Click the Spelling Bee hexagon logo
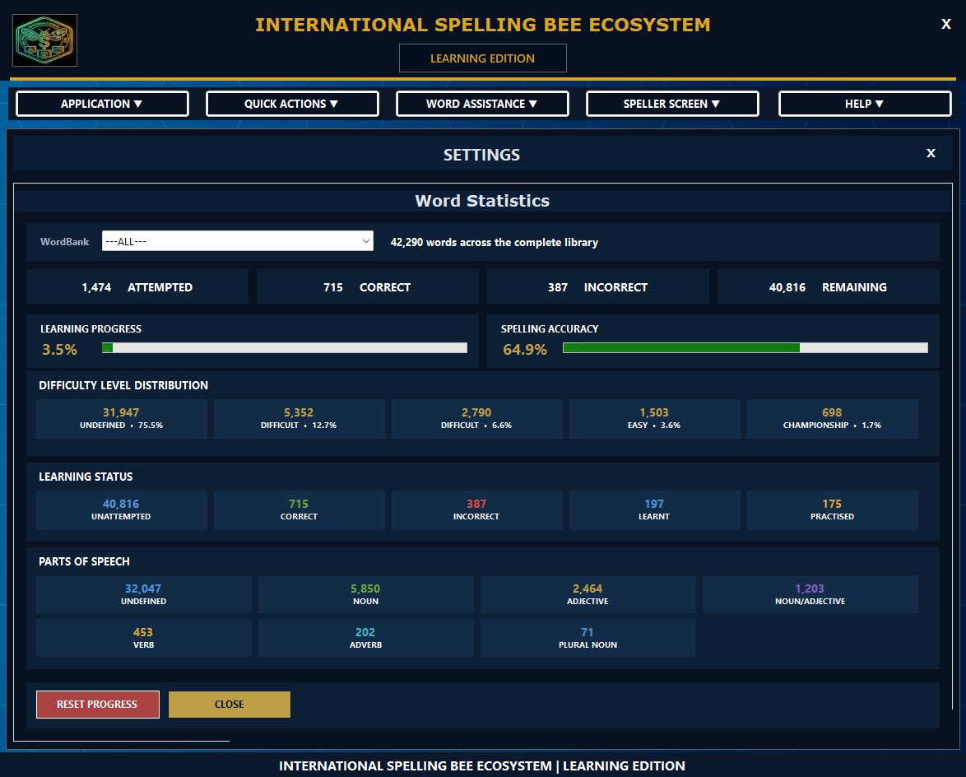The image size is (966, 777). point(44,40)
